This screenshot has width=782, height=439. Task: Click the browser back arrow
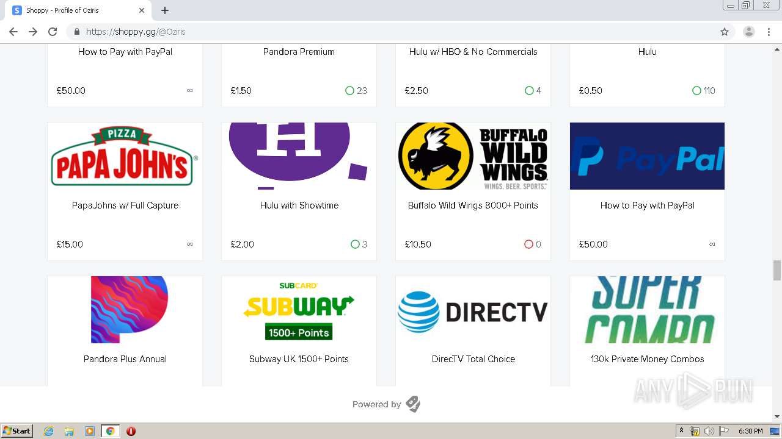(13, 32)
